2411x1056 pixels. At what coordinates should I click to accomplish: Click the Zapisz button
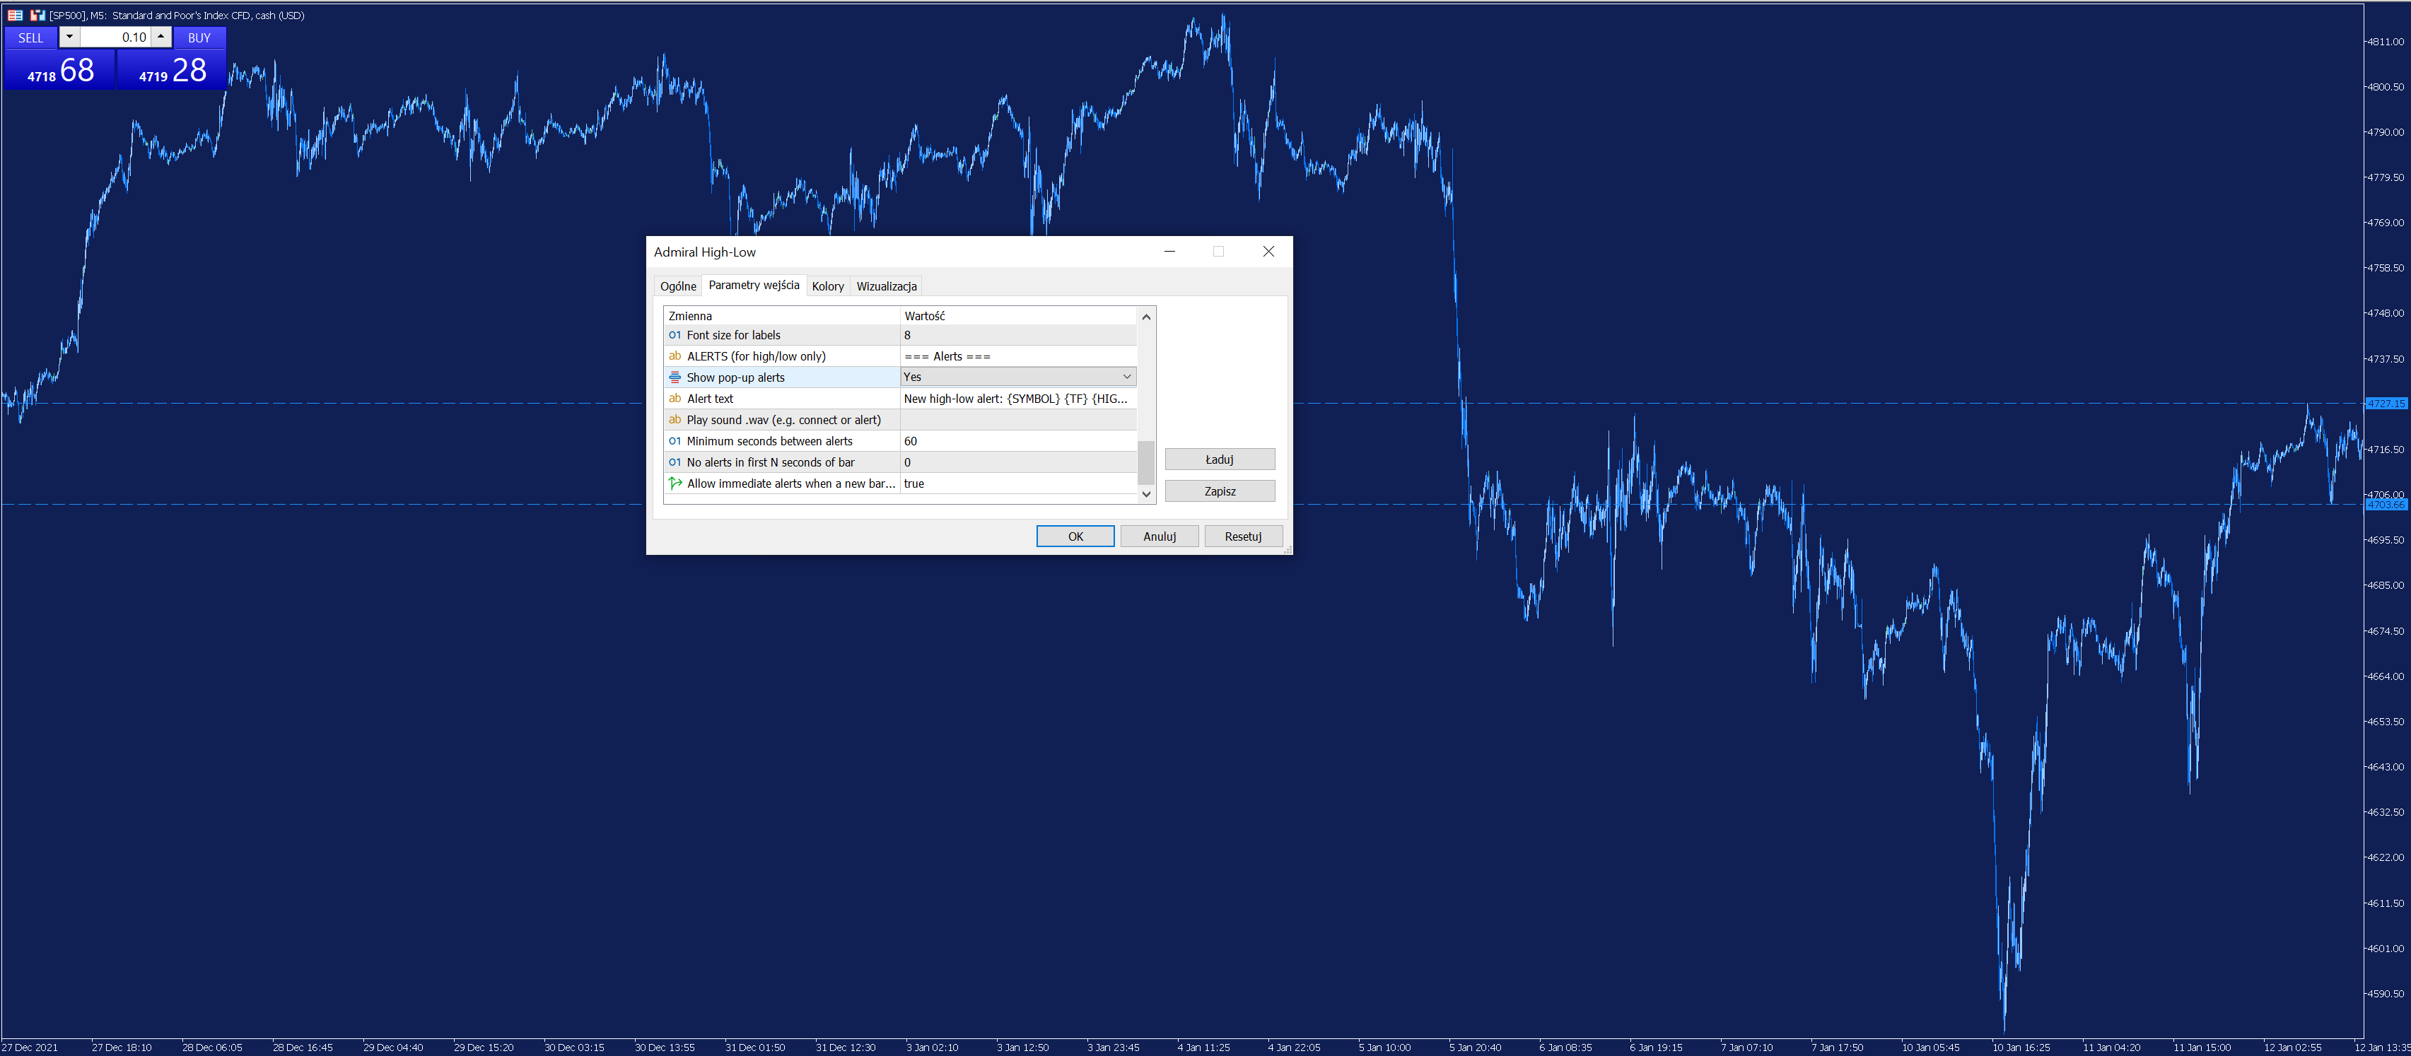tap(1220, 491)
